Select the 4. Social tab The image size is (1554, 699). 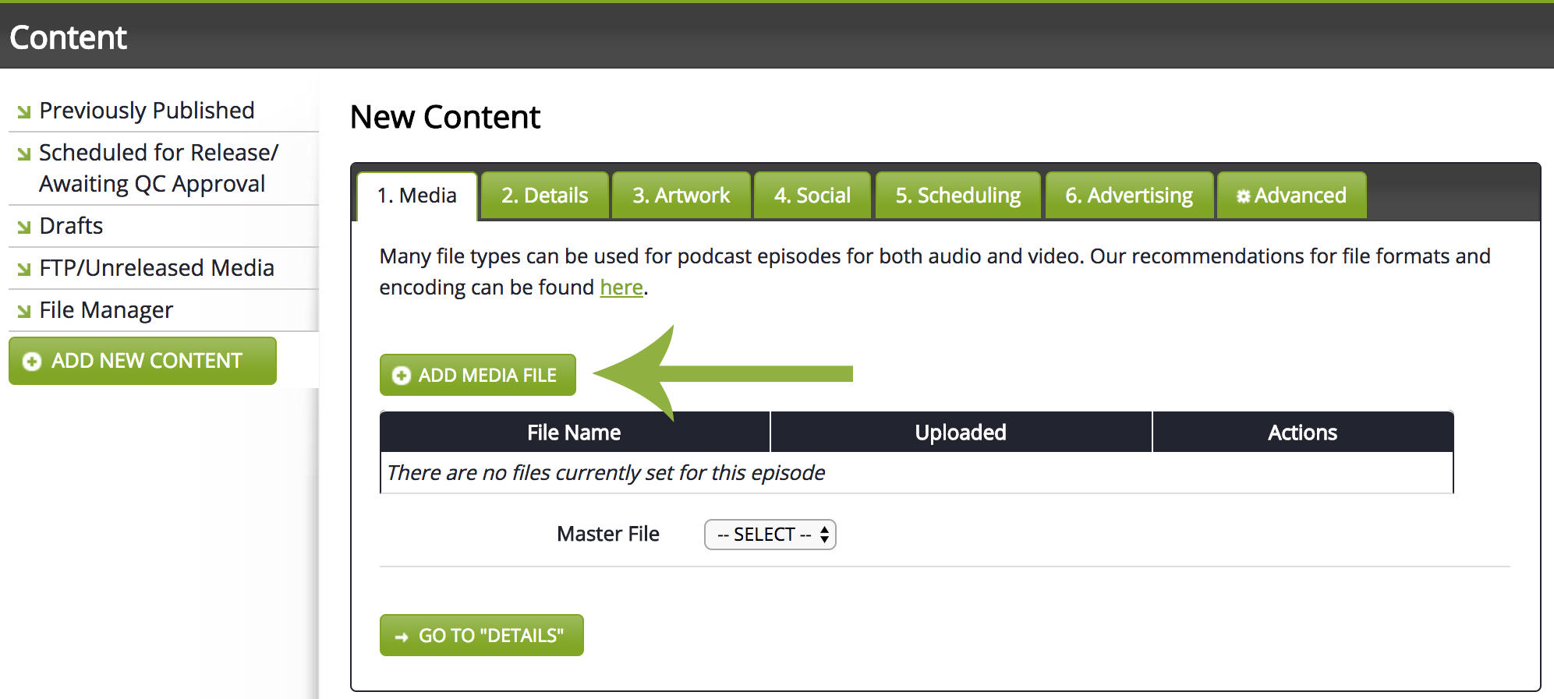[812, 196]
